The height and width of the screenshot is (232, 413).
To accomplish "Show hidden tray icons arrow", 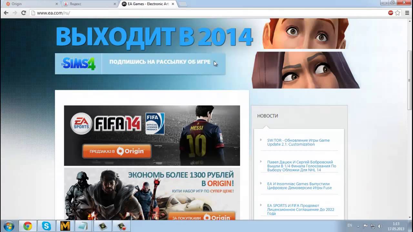I will click(x=358, y=226).
